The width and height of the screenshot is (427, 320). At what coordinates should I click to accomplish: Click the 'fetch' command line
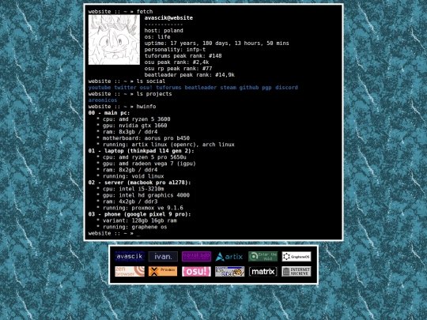[x=120, y=11]
